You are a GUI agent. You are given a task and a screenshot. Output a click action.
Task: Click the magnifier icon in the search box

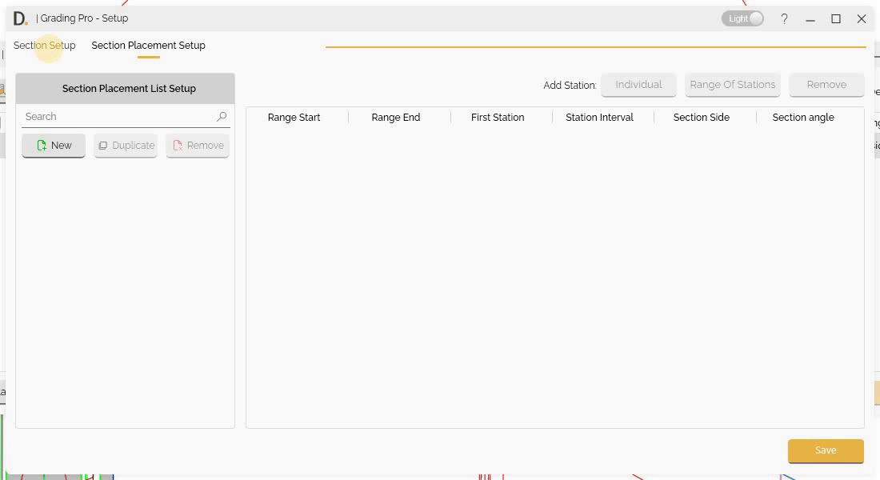222,116
